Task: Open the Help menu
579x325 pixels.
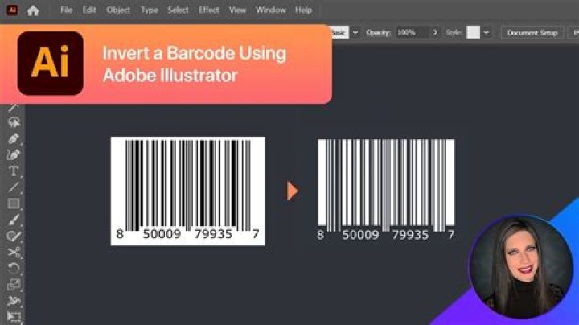Action: click(x=303, y=10)
